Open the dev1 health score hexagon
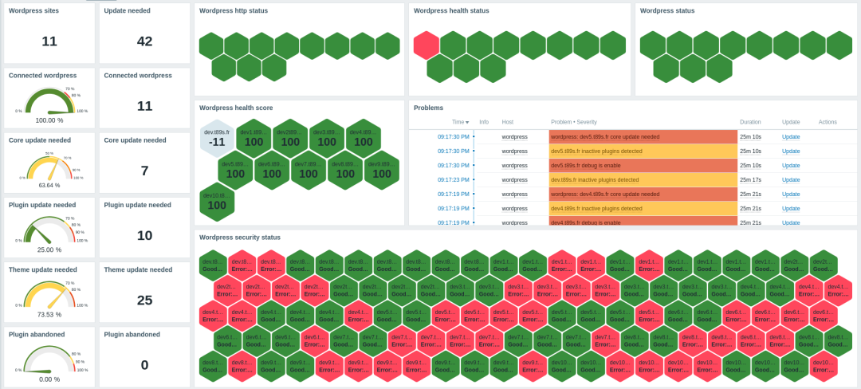861x389 pixels. tap(254, 137)
